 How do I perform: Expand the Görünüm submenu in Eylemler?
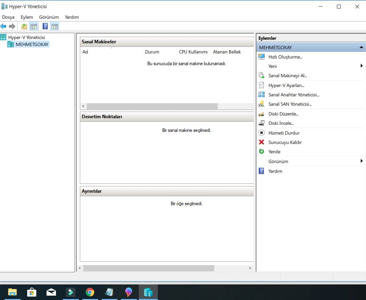[x=361, y=161]
